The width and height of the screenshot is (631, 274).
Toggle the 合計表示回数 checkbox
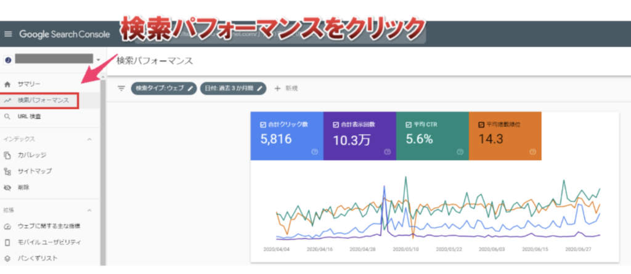coord(336,125)
